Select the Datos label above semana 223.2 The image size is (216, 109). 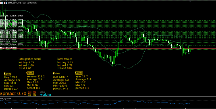click(30, 73)
